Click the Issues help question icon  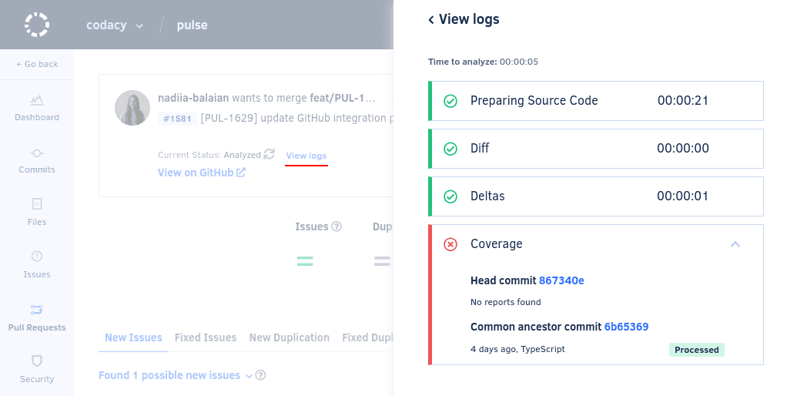[x=337, y=227]
